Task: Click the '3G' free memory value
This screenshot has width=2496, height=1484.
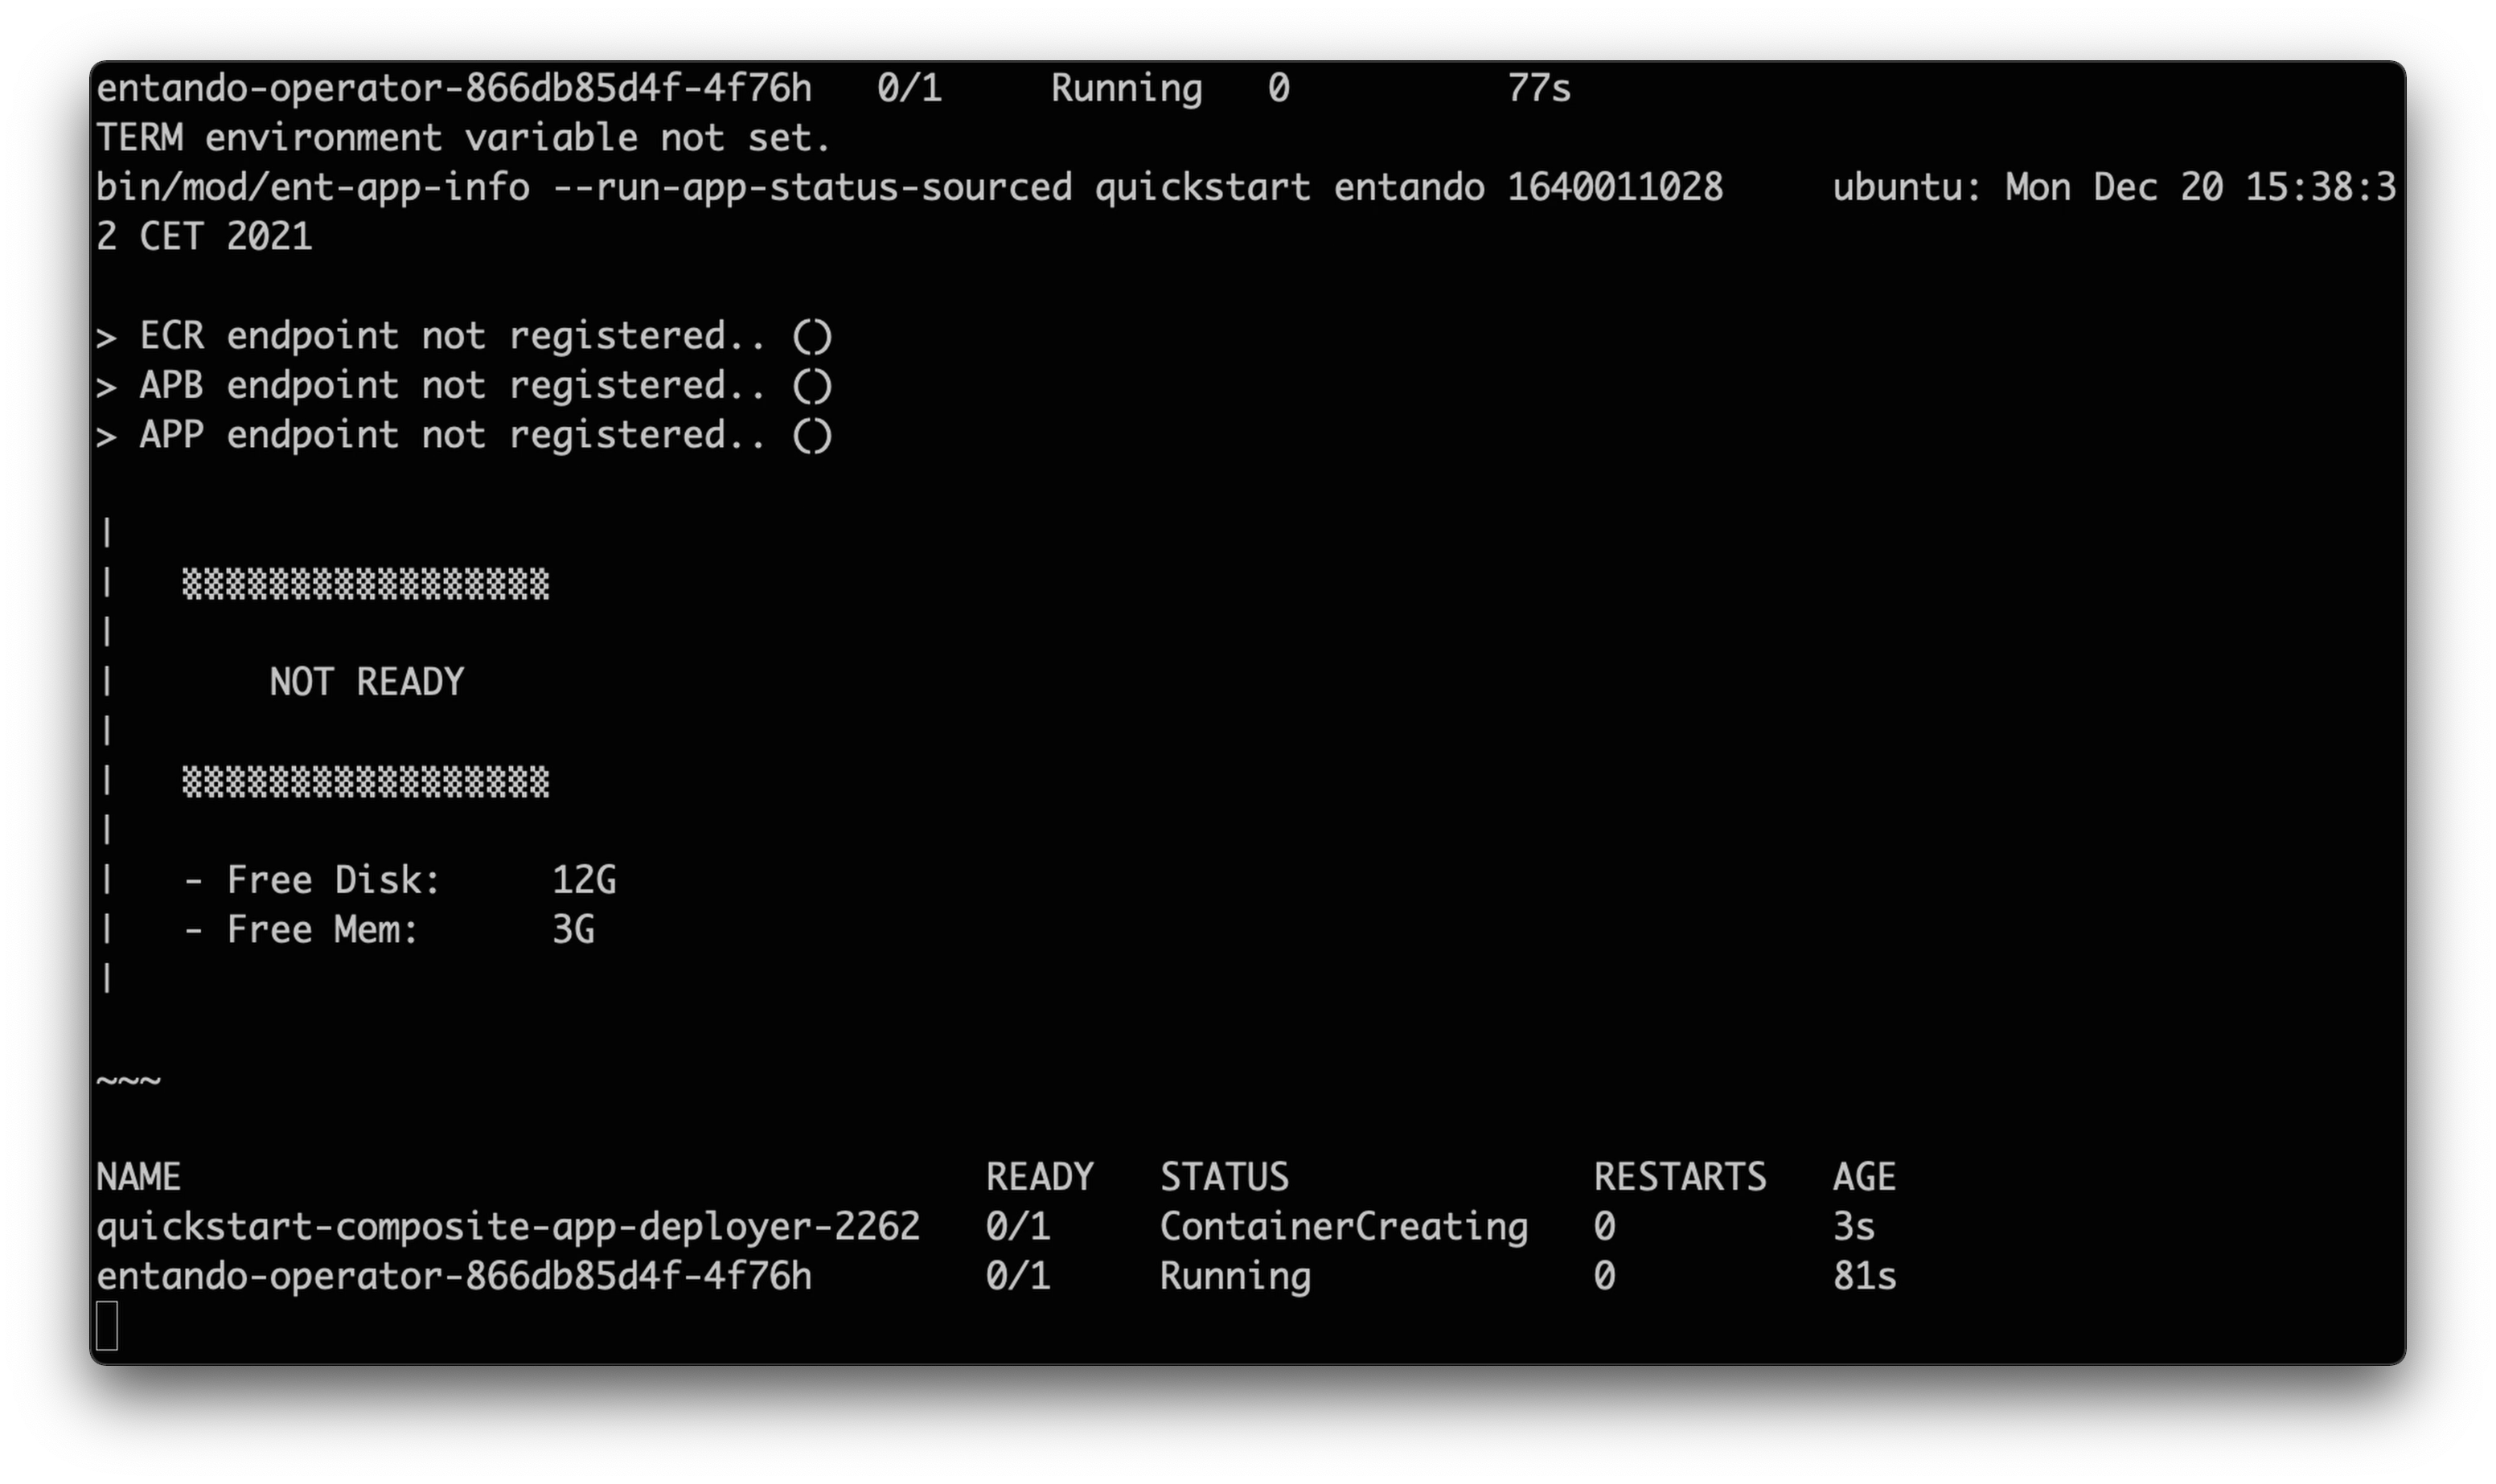Action: point(573,930)
